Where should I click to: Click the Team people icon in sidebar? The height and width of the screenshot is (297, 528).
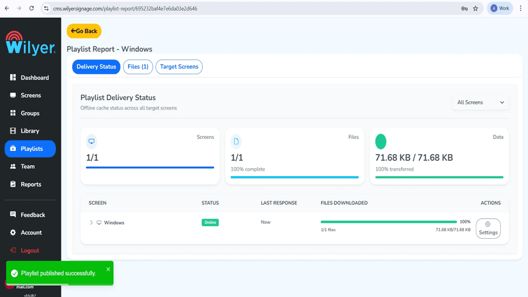tap(13, 166)
